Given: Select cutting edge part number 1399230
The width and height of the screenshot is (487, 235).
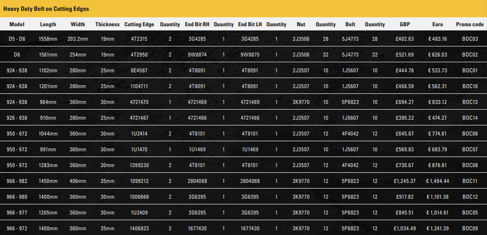Looking at the screenshot, I should 139,165.
